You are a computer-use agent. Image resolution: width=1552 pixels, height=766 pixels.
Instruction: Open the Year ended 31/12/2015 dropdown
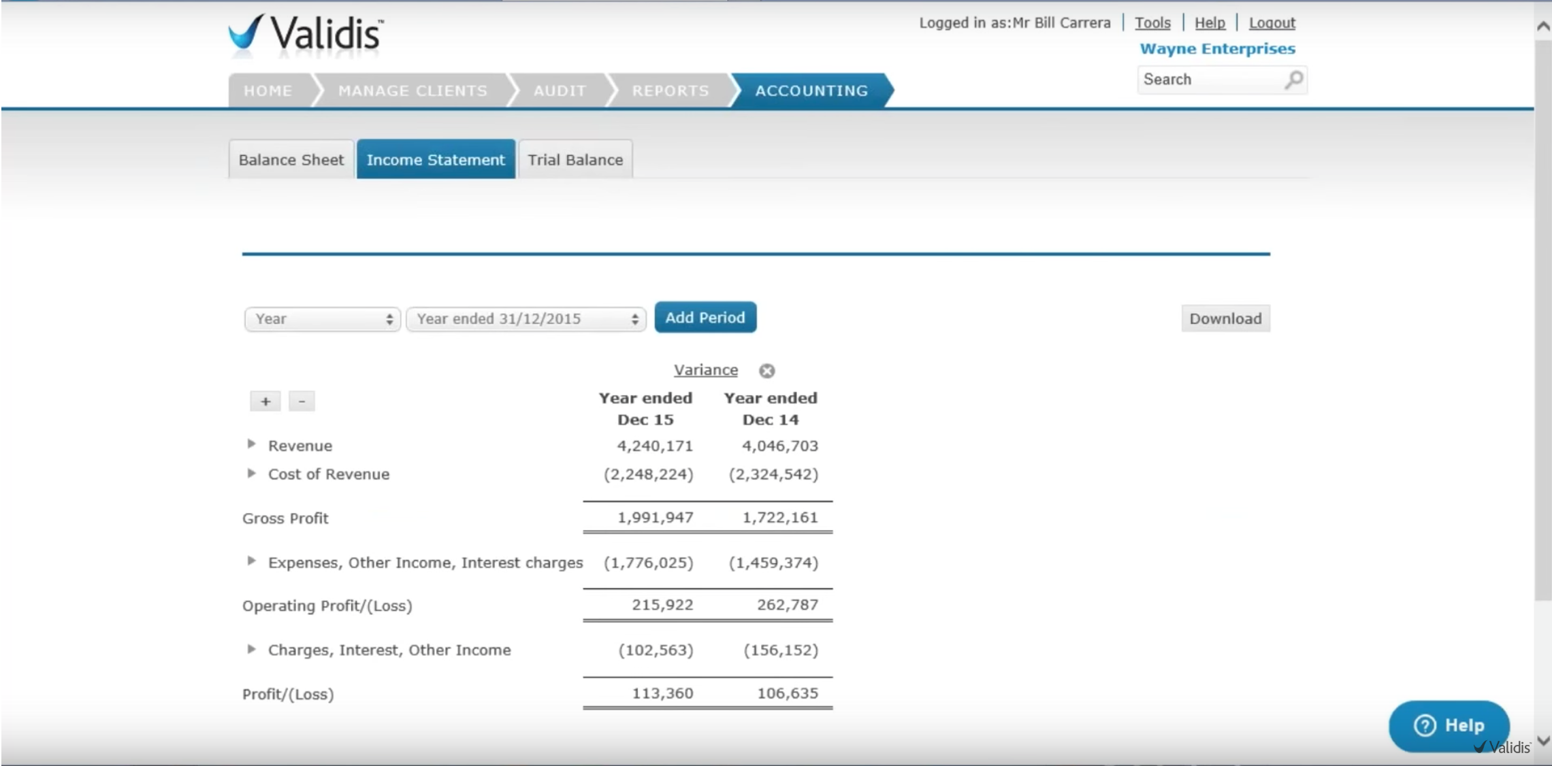coord(526,319)
